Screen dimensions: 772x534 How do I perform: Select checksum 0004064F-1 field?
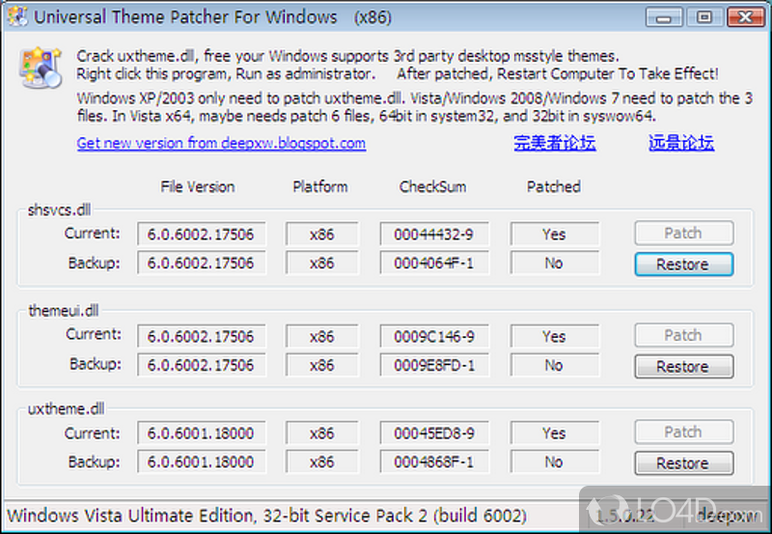point(434,263)
